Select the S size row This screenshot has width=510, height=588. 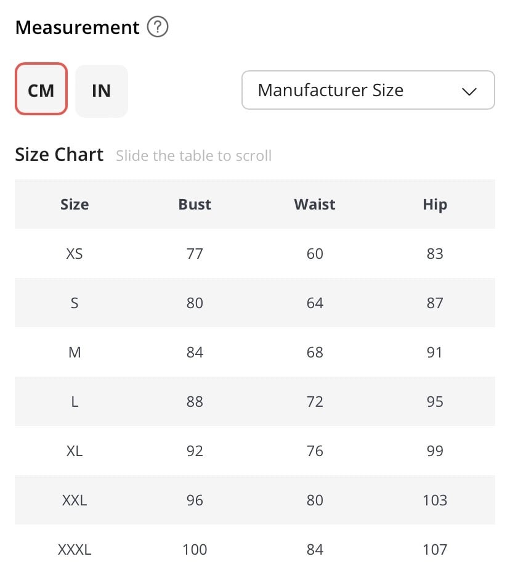click(255, 303)
